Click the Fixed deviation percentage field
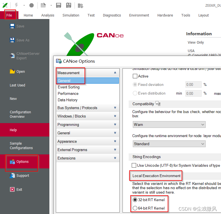 point(193,84)
